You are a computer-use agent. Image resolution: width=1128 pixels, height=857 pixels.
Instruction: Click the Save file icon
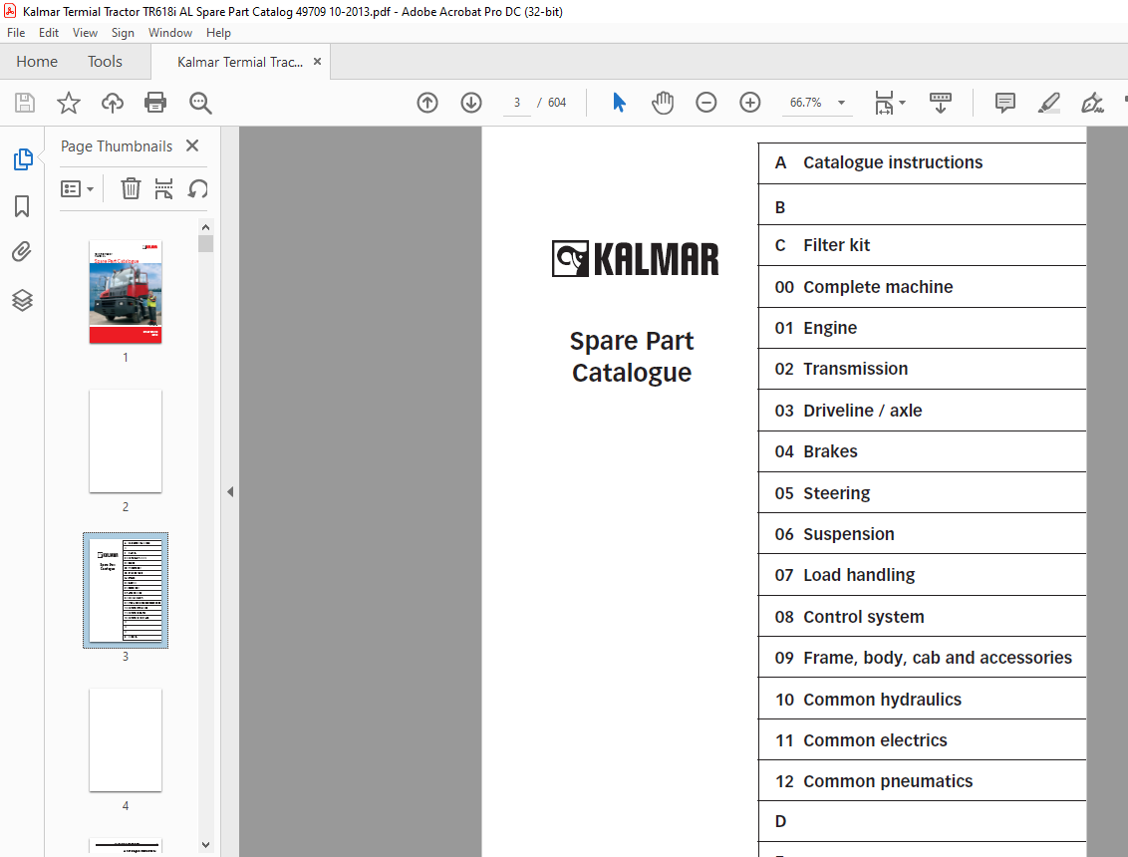point(25,103)
